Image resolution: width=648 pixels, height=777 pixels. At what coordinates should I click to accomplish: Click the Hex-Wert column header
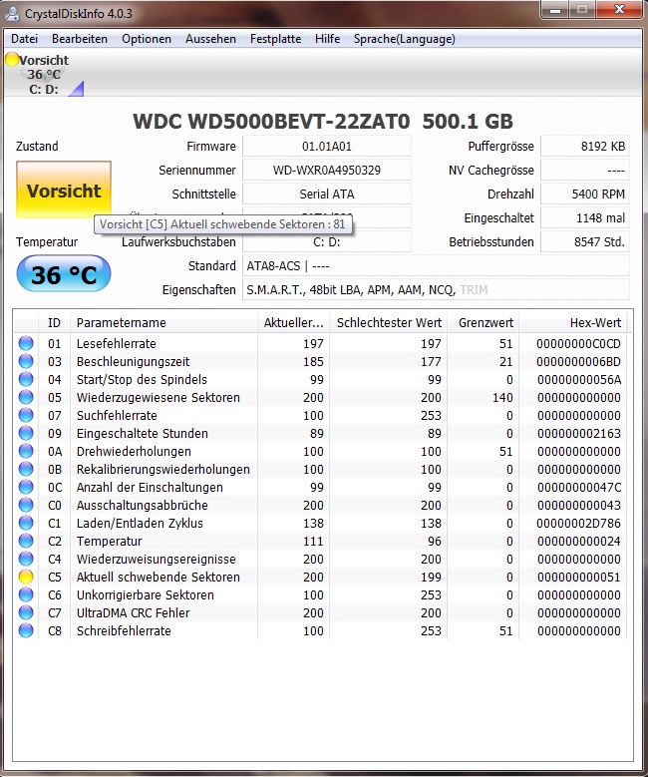click(596, 323)
